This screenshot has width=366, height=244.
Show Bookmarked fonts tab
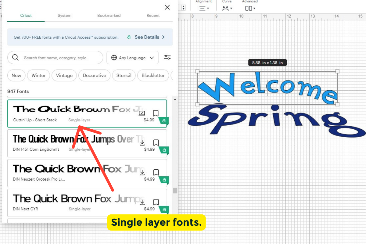109,16
